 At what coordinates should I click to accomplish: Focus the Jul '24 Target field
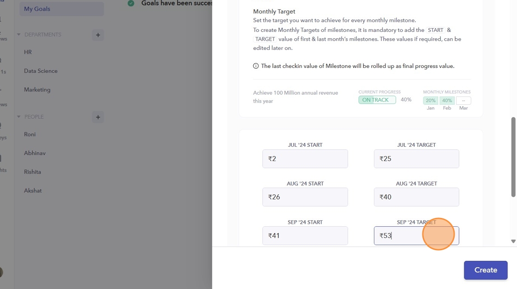coord(416,159)
